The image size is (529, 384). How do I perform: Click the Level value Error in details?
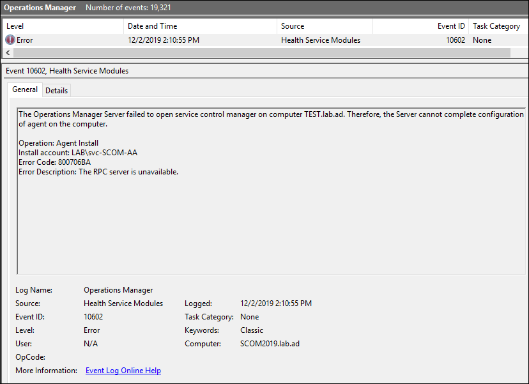(x=92, y=330)
